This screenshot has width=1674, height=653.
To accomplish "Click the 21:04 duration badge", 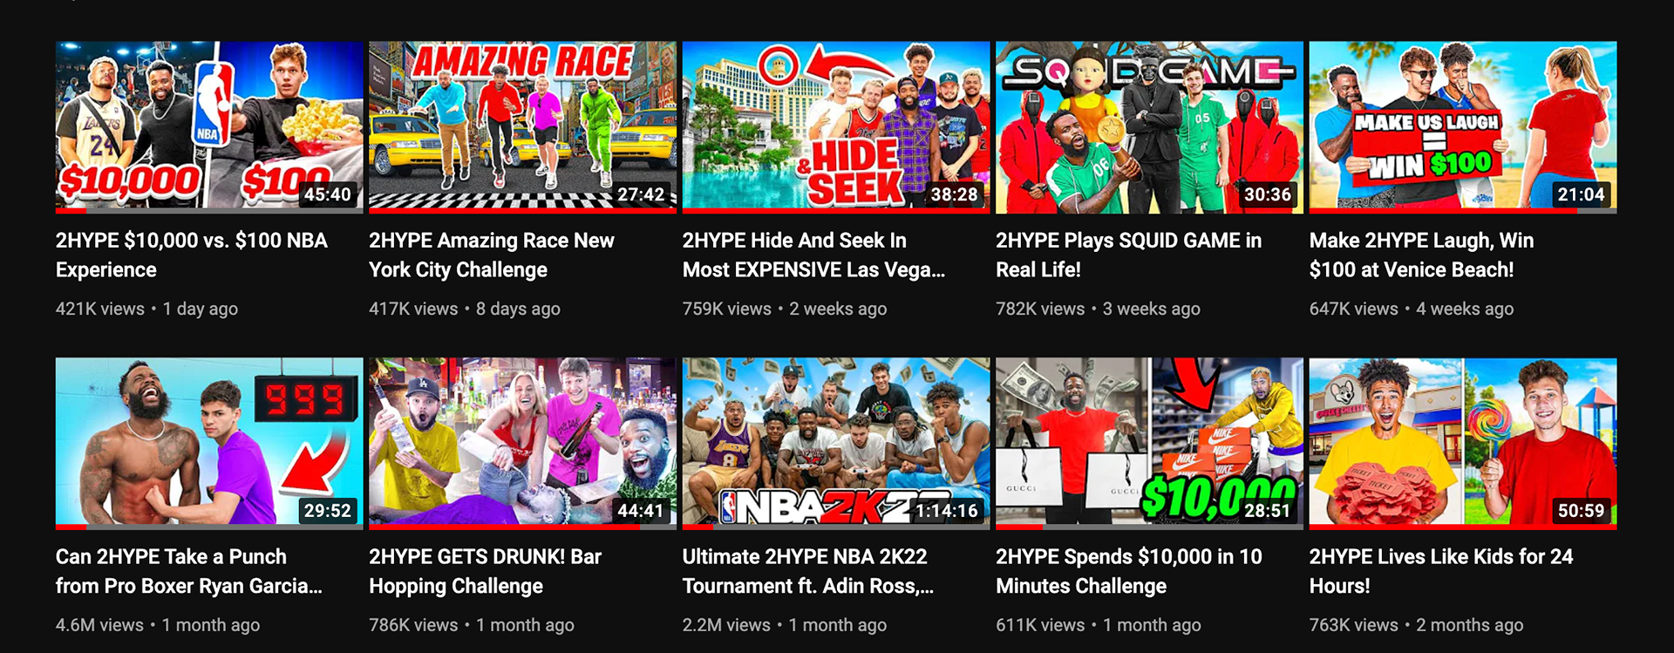I will [1581, 194].
